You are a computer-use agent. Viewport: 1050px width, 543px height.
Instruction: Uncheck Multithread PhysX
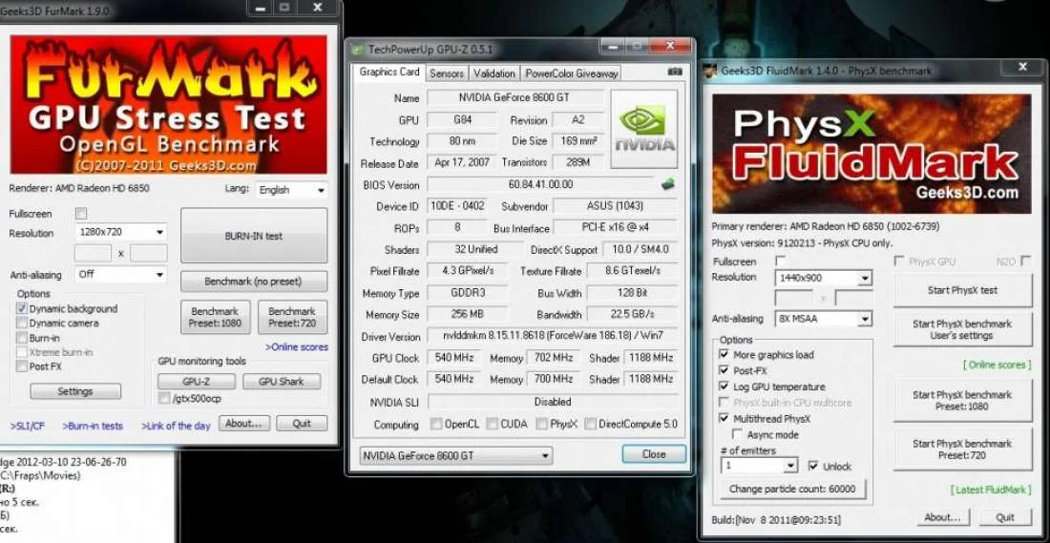pyautogui.click(x=724, y=419)
